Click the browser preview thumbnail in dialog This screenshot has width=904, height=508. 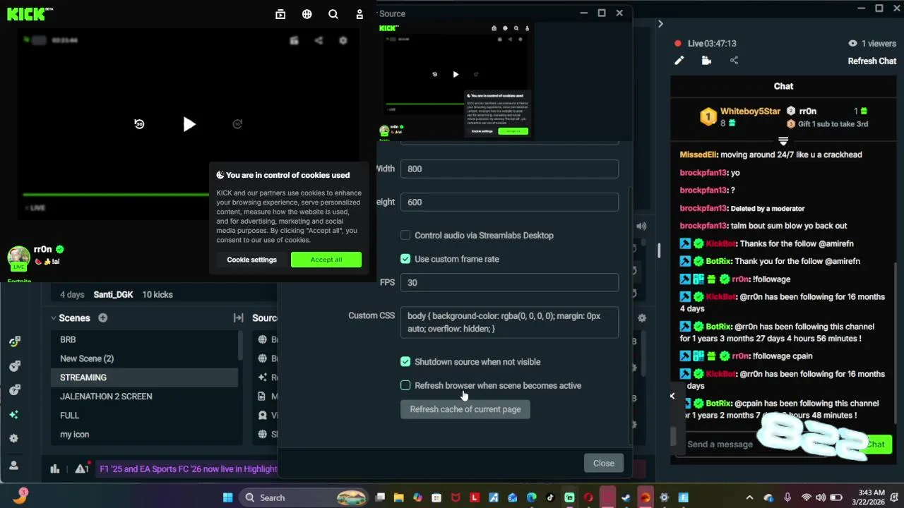point(456,80)
